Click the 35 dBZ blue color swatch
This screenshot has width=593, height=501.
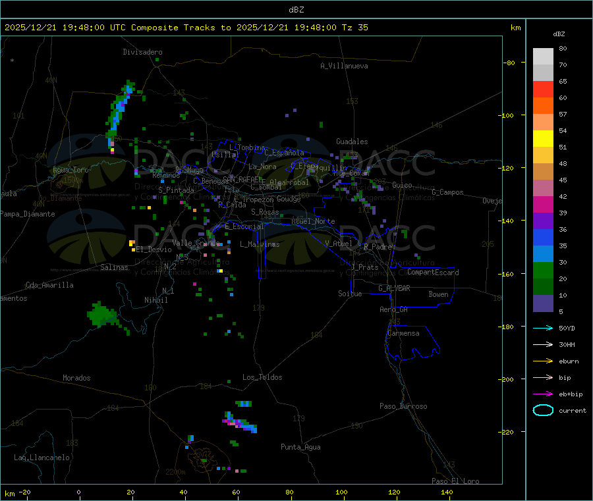pyautogui.click(x=543, y=237)
